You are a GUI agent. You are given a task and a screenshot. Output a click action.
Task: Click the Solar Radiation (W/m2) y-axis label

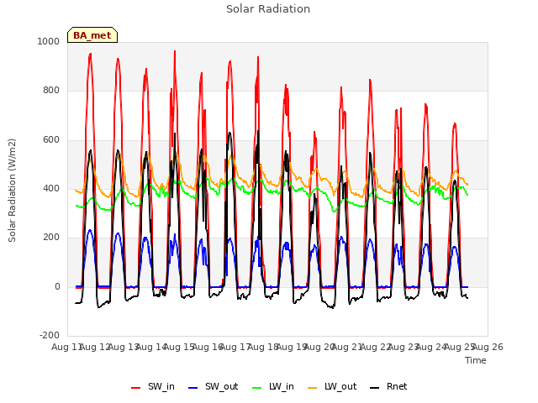pos(12,191)
